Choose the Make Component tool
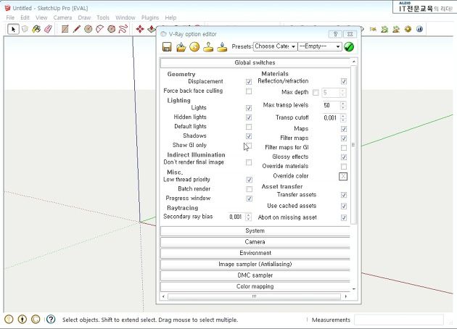Screen dimensions: 457x329 (25, 29)
